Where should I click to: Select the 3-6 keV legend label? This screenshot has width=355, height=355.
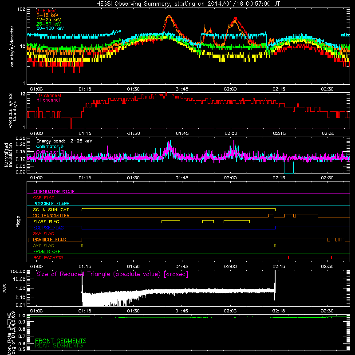[46, 11]
